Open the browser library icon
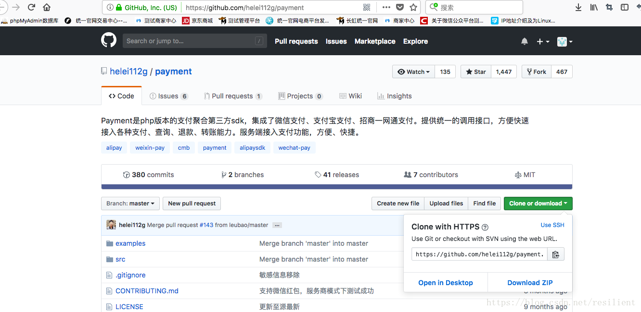The height and width of the screenshot is (312, 641). tap(594, 7)
